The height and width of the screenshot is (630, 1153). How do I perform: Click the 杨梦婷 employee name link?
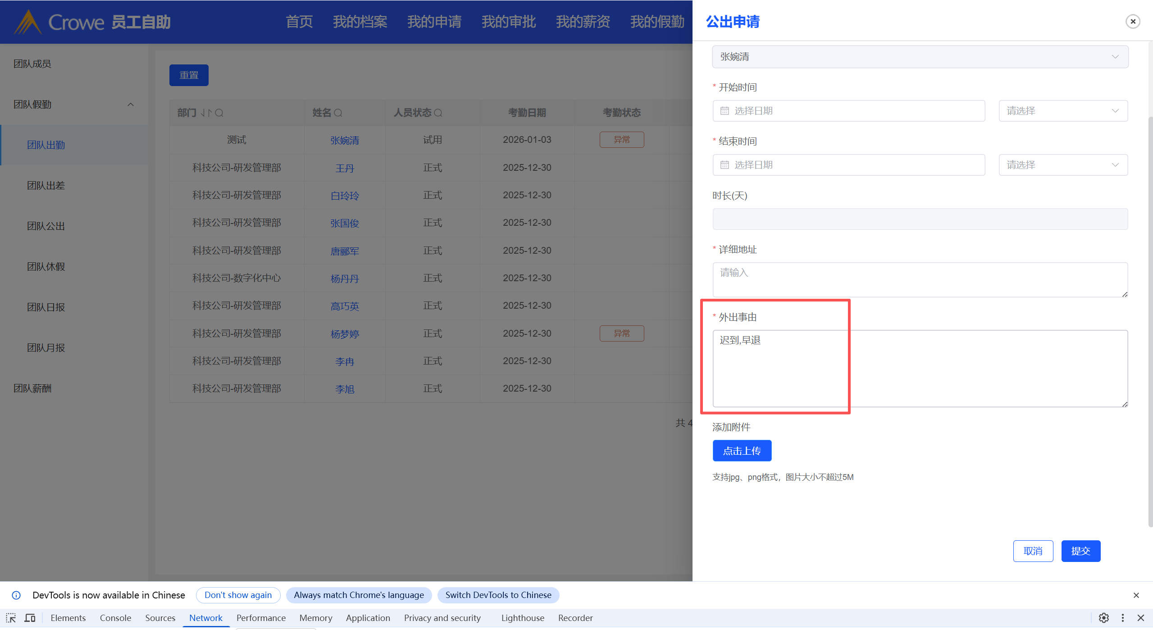click(345, 334)
